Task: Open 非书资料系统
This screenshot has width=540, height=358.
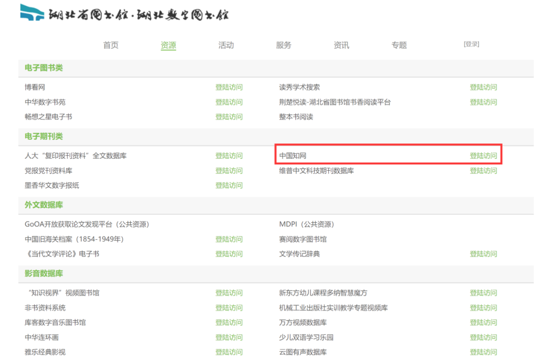Action: click(45, 308)
